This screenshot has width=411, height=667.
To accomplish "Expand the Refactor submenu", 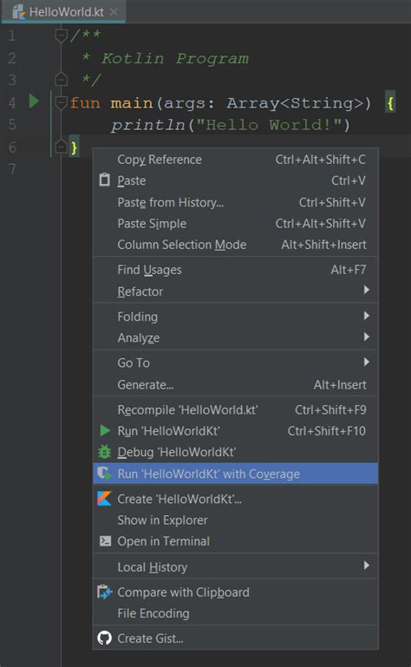I will (235, 291).
